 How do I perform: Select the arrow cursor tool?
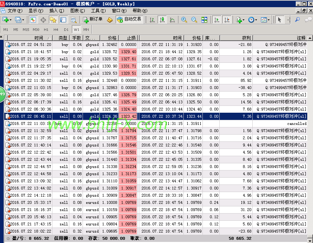coord(279,20)
